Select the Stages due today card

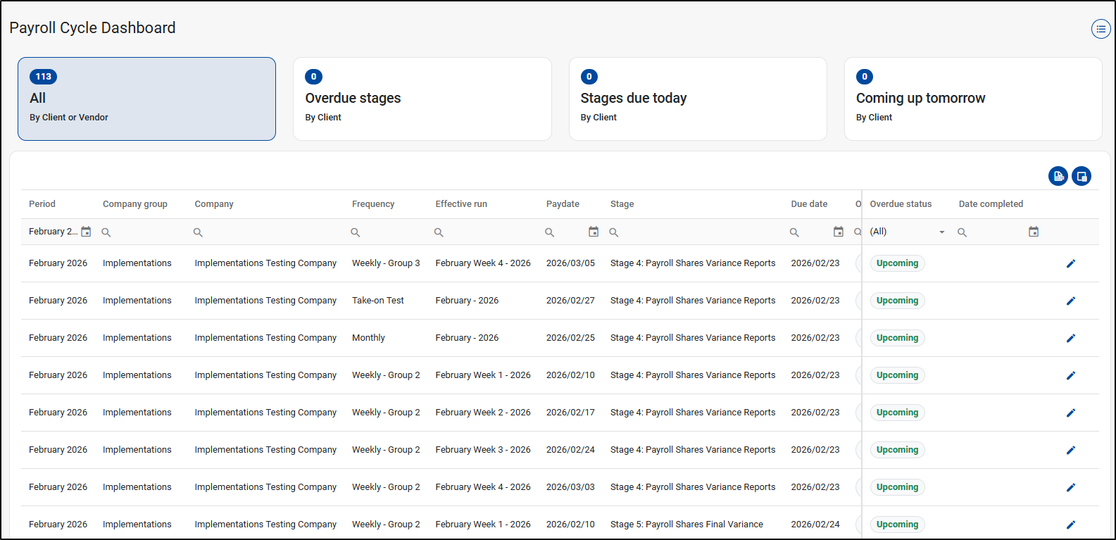click(x=697, y=99)
